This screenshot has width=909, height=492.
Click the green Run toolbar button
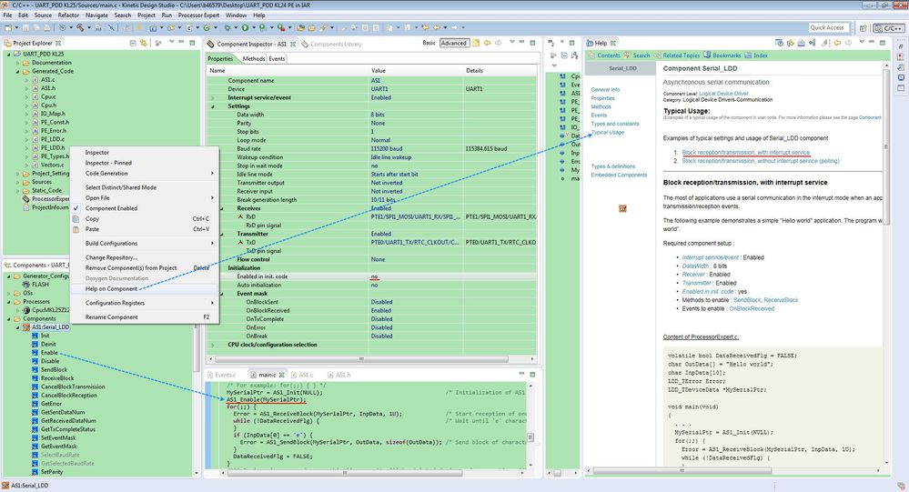pyautogui.click(x=246, y=27)
